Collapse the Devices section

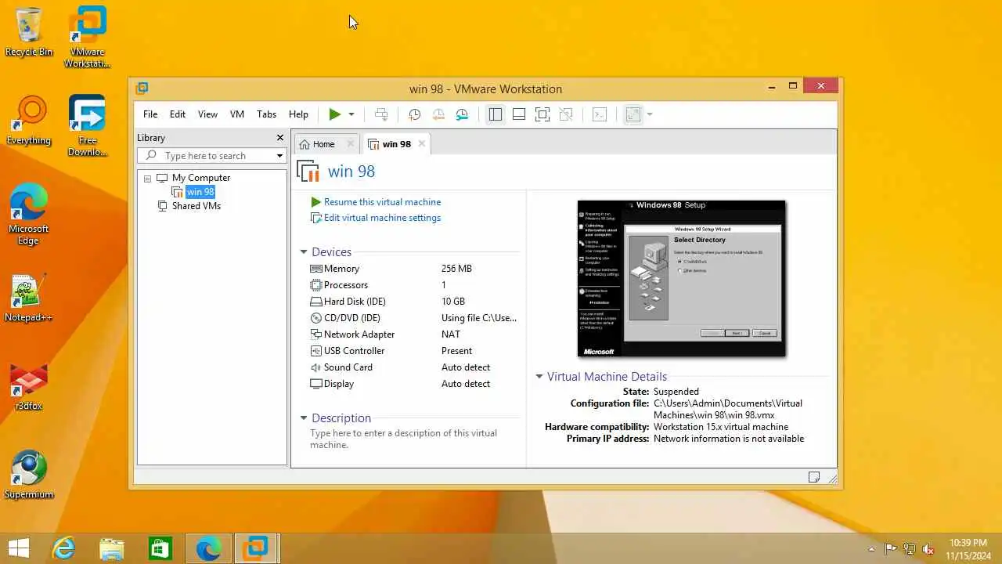point(304,252)
